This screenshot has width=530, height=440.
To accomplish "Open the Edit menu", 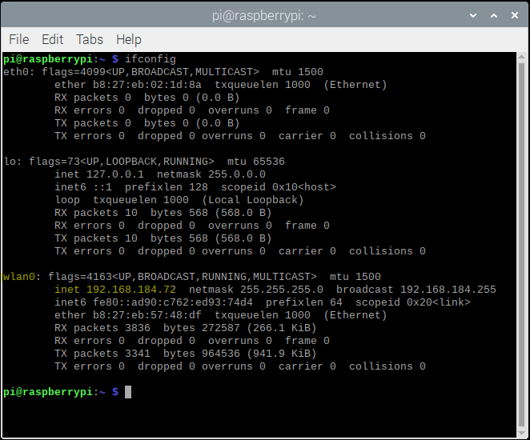I will (53, 39).
